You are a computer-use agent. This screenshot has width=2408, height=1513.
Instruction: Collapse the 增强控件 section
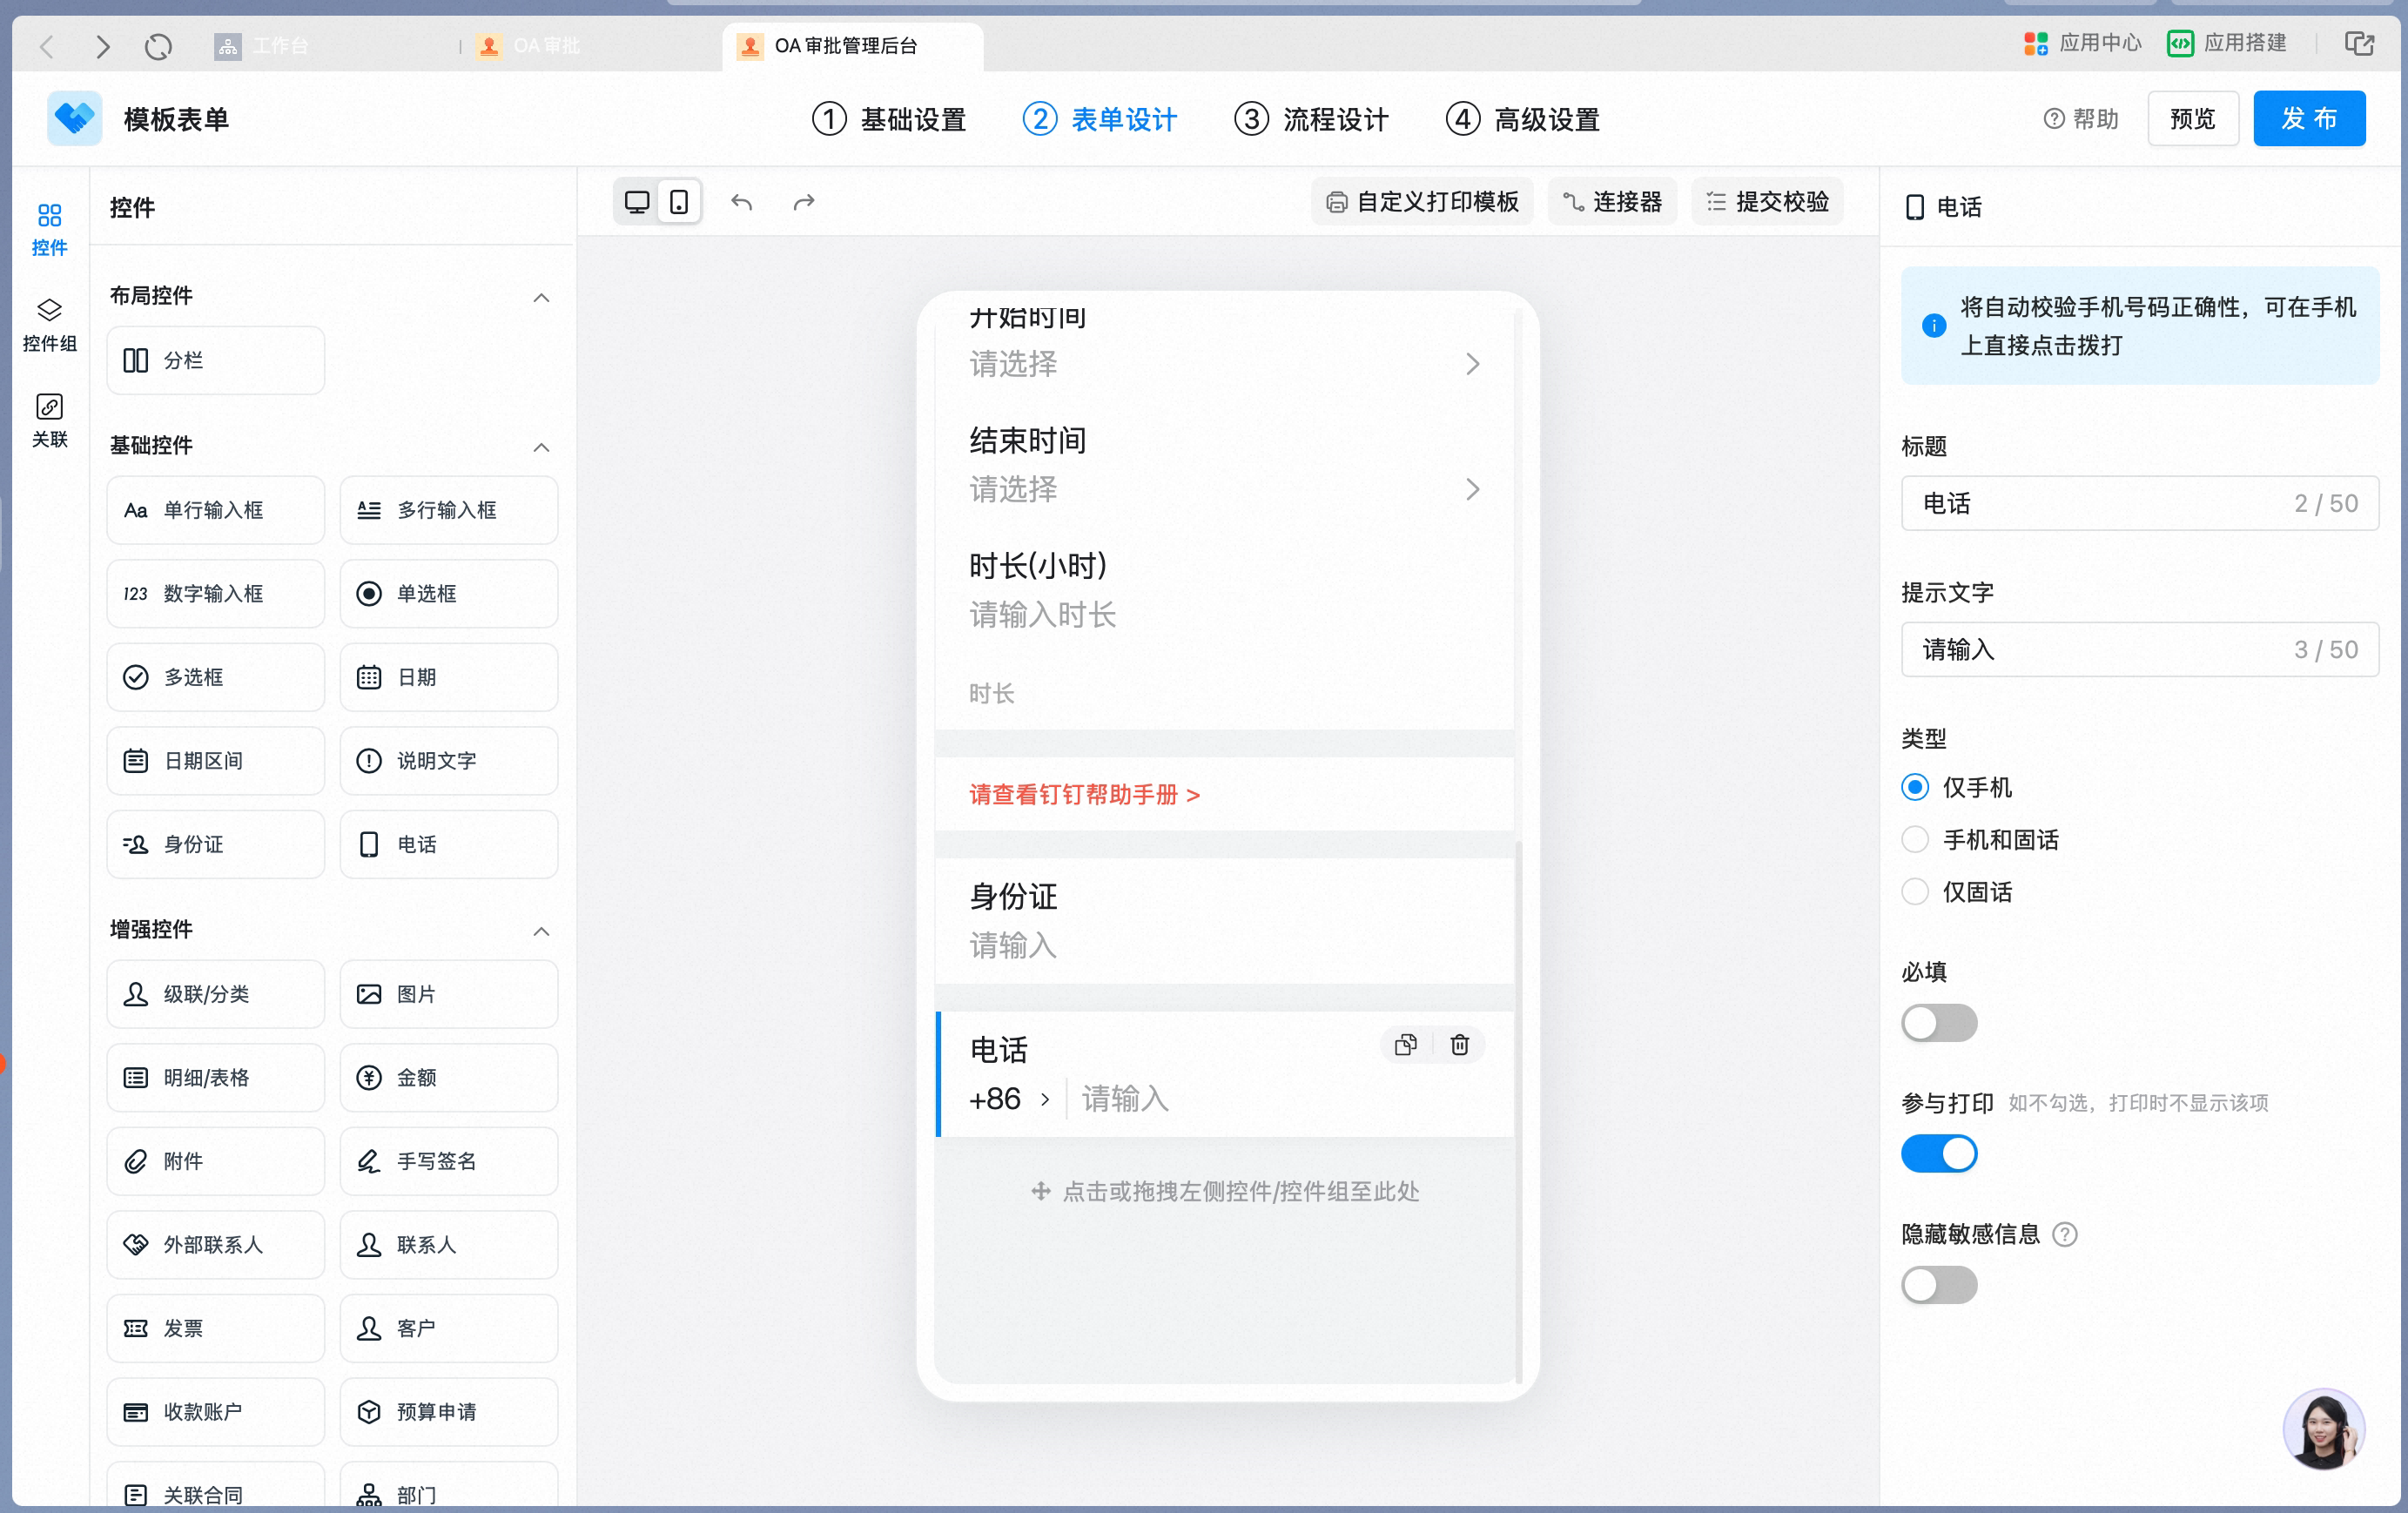(541, 931)
